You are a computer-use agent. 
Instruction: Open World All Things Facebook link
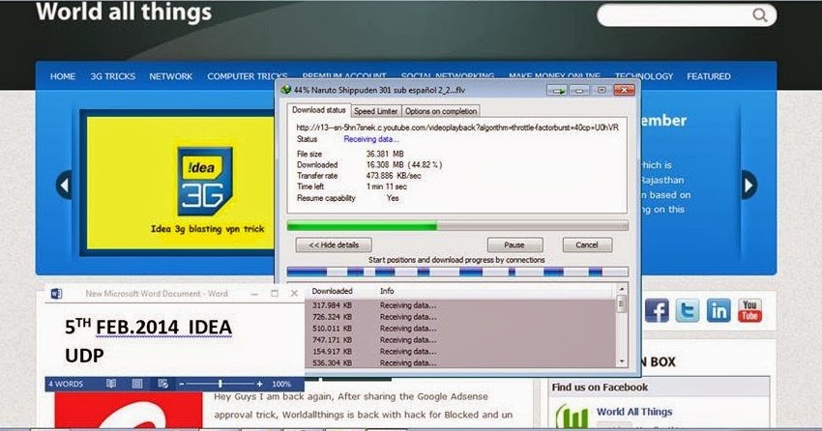(x=634, y=412)
